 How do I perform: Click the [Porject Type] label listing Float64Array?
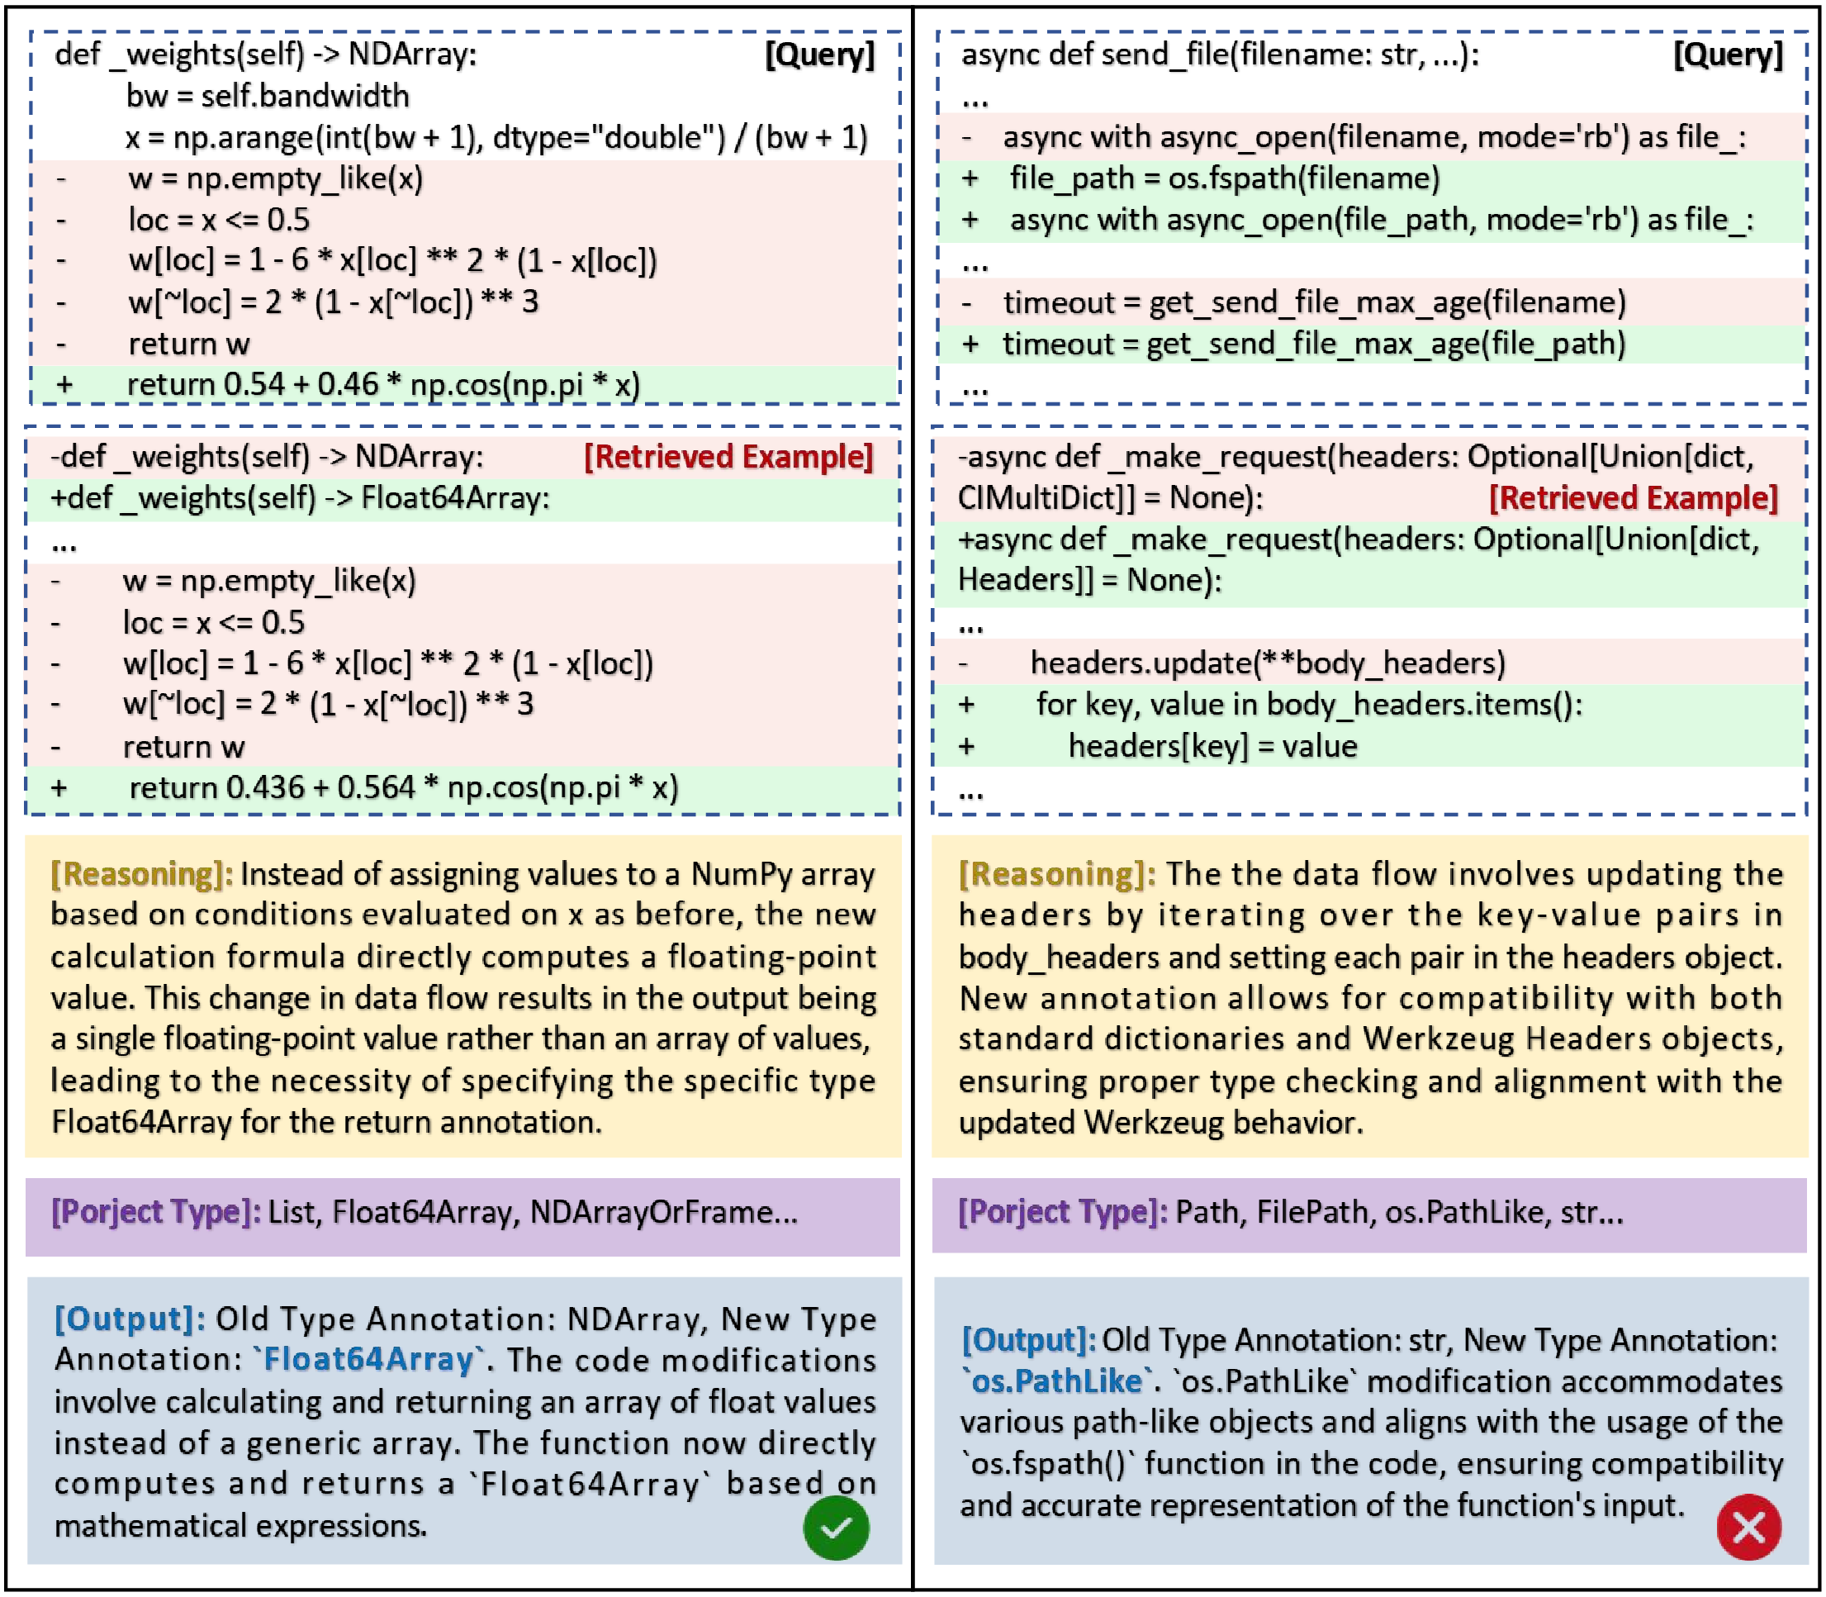(x=156, y=1212)
